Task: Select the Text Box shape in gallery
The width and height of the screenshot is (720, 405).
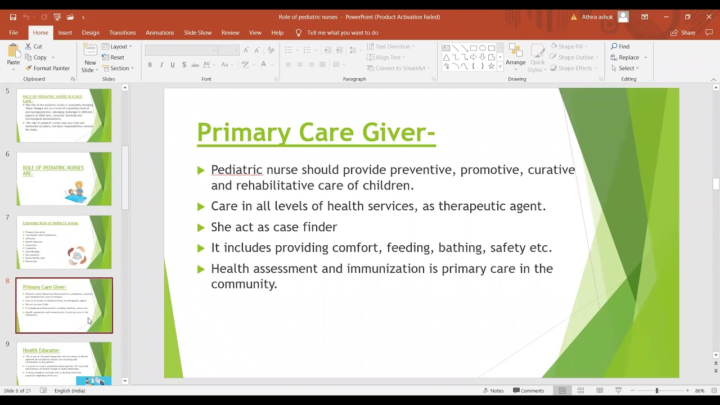Action: [446, 48]
